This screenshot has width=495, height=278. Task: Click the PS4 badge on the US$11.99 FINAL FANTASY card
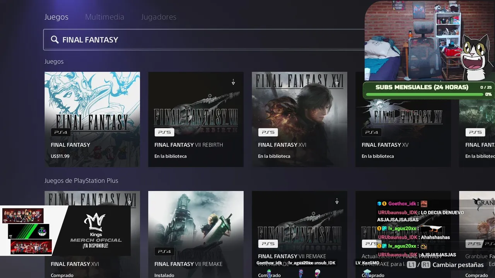pyautogui.click(x=61, y=132)
